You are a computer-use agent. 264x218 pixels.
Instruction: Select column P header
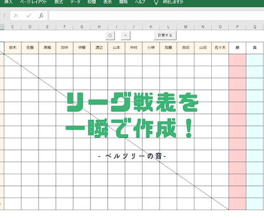pyautogui.click(x=238, y=27)
